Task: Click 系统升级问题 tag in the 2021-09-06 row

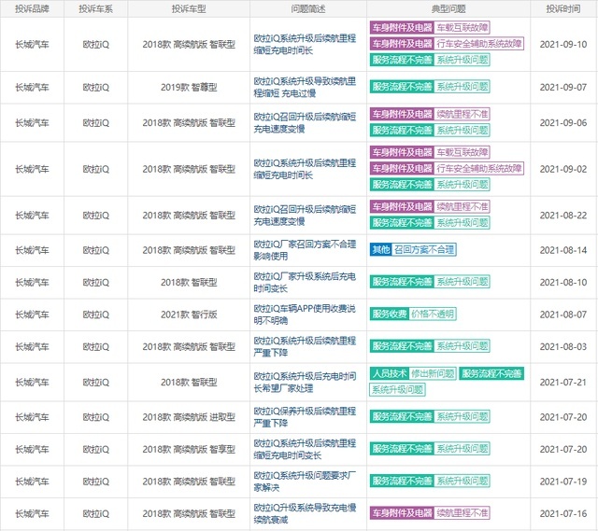Action: pyautogui.click(x=462, y=131)
